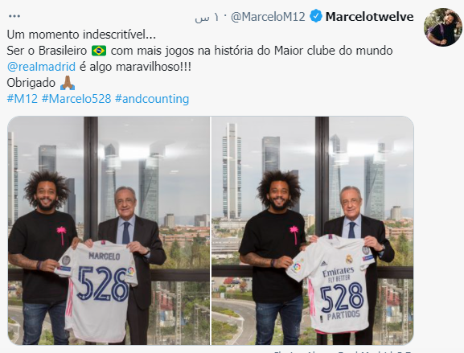The image size is (464, 353).
Task: Open left photo showing jersey back
Action: pyautogui.click(x=109, y=231)
